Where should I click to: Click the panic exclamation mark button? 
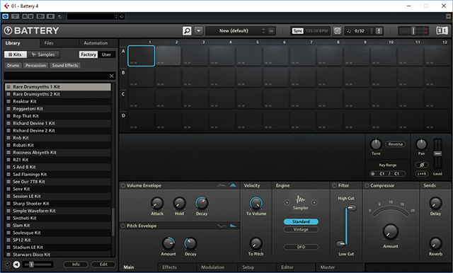pyautogui.click(x=379, y=31)
